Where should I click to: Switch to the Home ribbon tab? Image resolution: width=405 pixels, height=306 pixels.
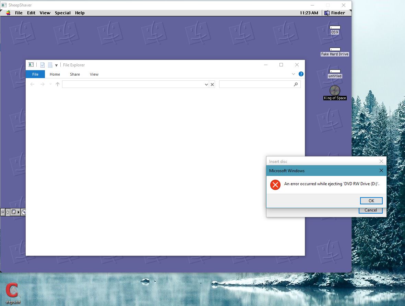point(55,74)
